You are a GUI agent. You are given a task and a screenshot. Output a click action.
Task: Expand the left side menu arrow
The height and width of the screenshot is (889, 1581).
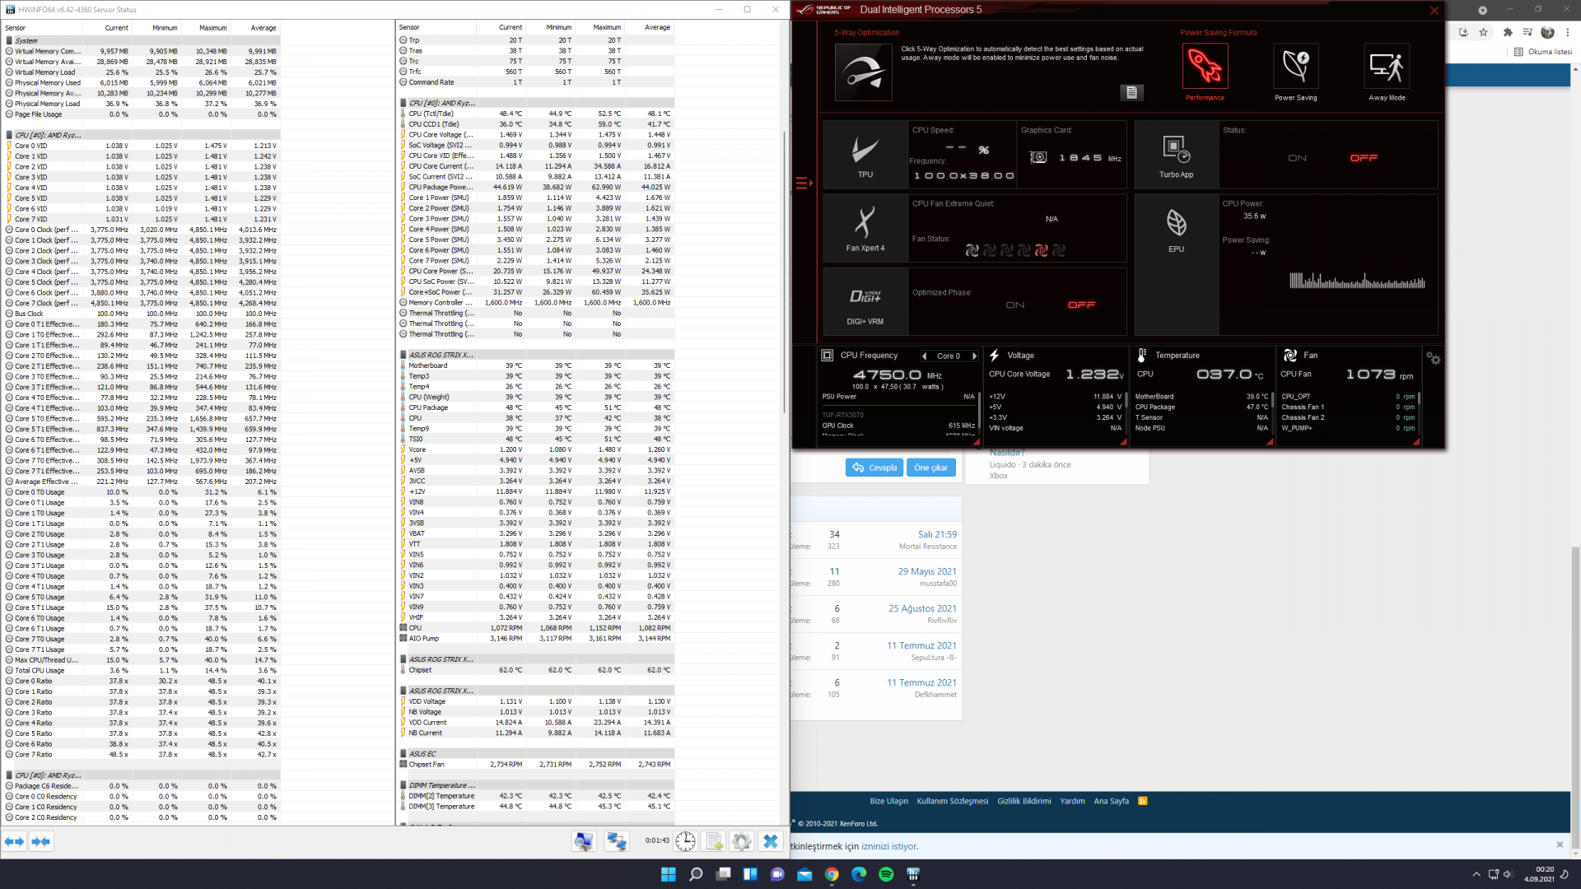click(x=804, y=183)
